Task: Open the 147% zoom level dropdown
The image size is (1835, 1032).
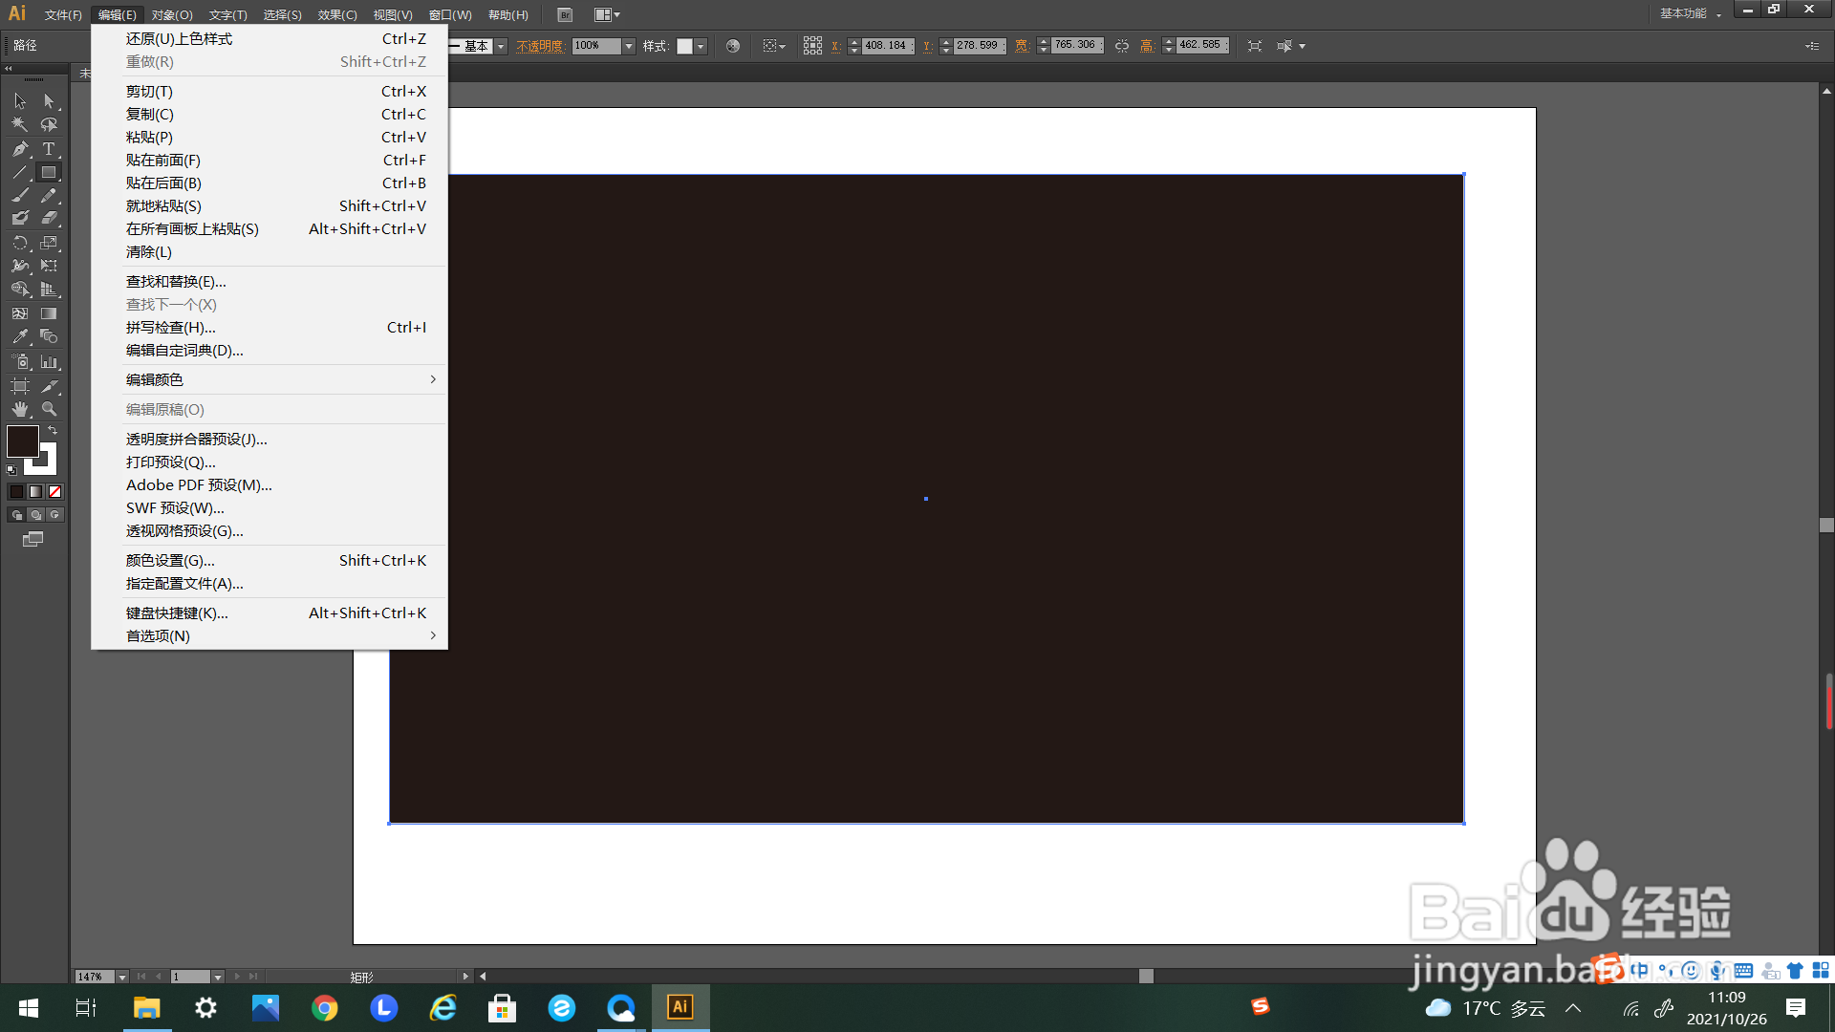Action: click(122, 977)
